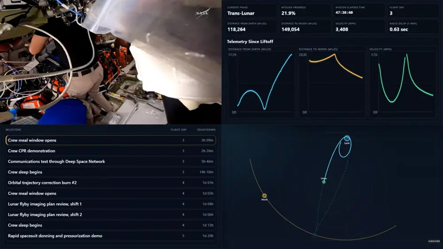Select the Velocity (MPH) 3,408 stat card
This screenshot has width=443, height=249.
(x=358, y=27)
